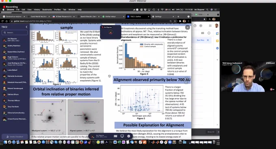Viewport: 276px width, 149px height.
Task: Select Michelle Kunimoto in participant list
Action: tap(15, 76)
